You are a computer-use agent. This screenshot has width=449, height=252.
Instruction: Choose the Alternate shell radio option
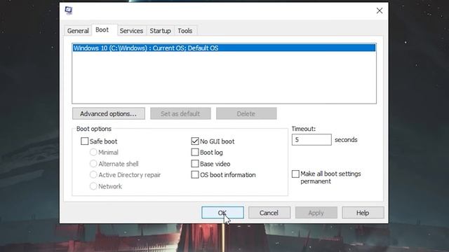click(93, 164)
